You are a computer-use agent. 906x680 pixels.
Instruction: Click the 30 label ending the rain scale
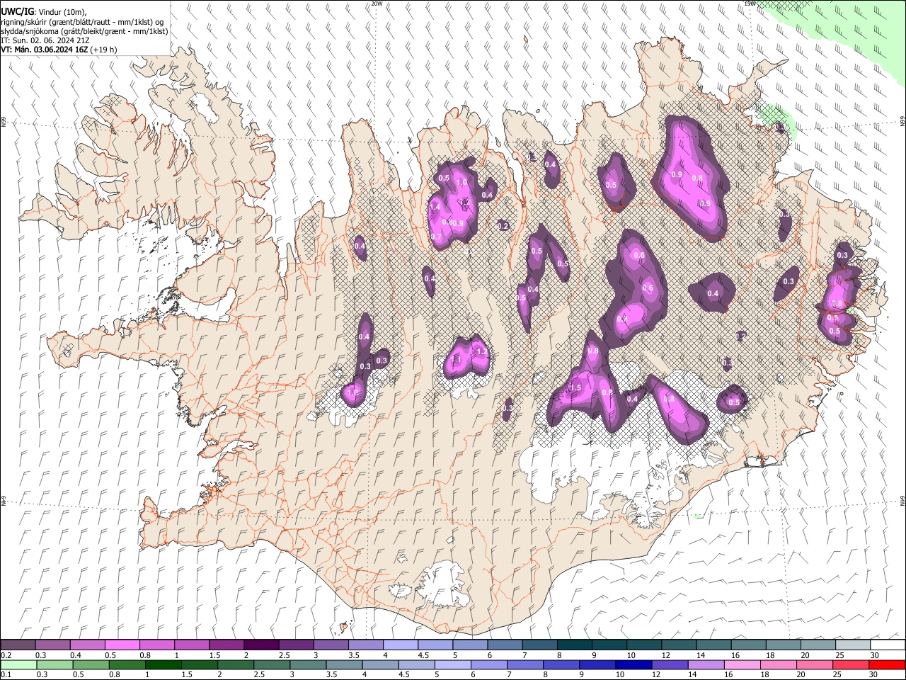875,675
